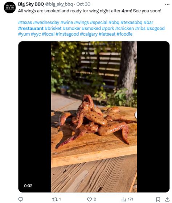Open the Big Sky BBQ display name
This screenshot has height=203, width=172.
(x=31, y=4)
